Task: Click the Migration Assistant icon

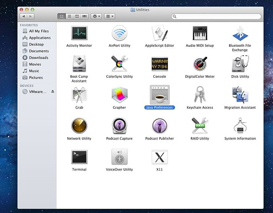Action: coord(240,95)
